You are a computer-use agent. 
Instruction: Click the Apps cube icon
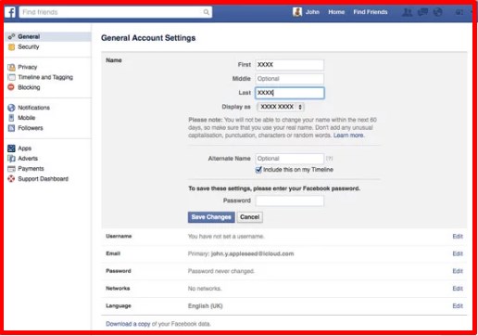click(11, 149)
